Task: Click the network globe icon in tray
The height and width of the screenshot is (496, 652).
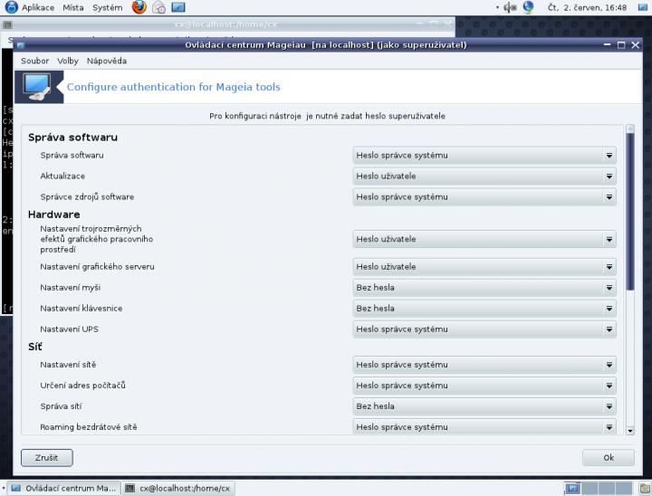Action: click(x=529, y=7)
